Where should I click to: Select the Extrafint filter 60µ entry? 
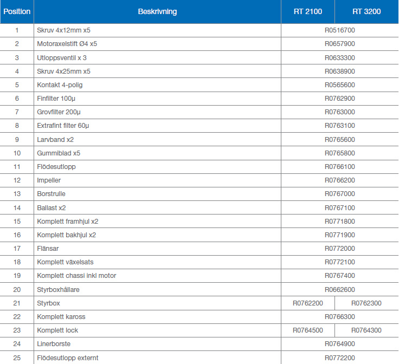(x=63, y=126)
